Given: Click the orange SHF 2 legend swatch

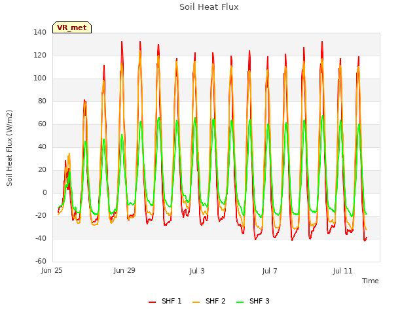Looking at the screenshot, I should tap(196, 302).
